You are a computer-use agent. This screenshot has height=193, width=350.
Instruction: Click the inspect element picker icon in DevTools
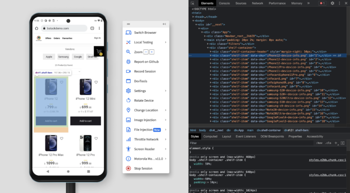(x=192, y=3)
